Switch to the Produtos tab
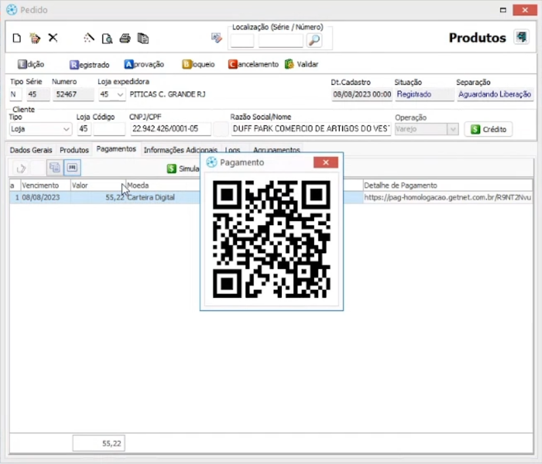The width and height of the screenshot is (542, 464). coord(74,150)
